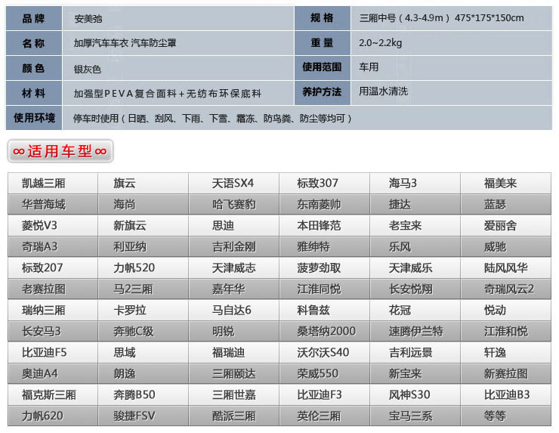559x433 pixels.
Task: Click the car model cell 桑塔纳2000
Action: 324,331
